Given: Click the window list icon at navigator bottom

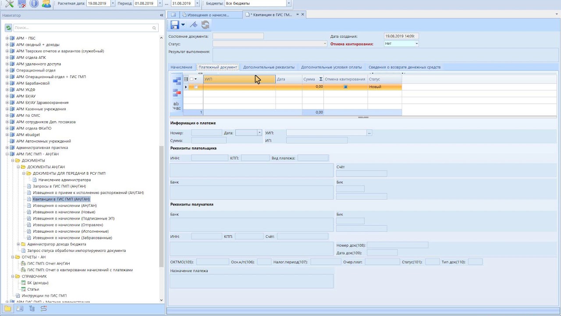Looking at the screenshot, I should coord(20,309).
